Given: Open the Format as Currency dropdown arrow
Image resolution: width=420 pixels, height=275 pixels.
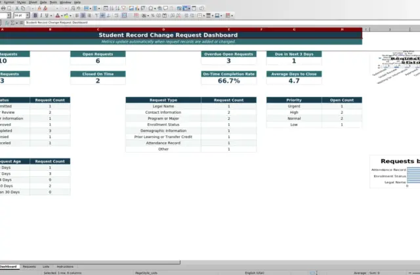Looking at the screenshot, I should 148,16.
